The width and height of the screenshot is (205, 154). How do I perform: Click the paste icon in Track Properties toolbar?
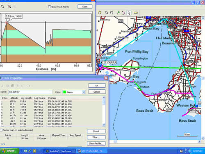point(13,86)
